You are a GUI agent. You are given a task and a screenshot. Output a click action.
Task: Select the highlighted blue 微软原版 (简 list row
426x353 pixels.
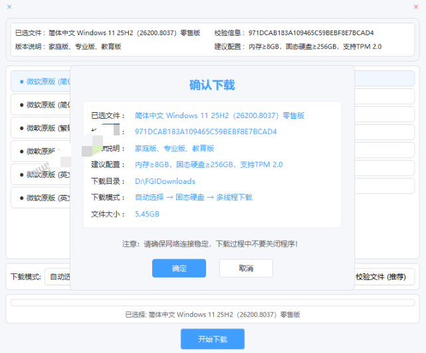click(41, 82)
